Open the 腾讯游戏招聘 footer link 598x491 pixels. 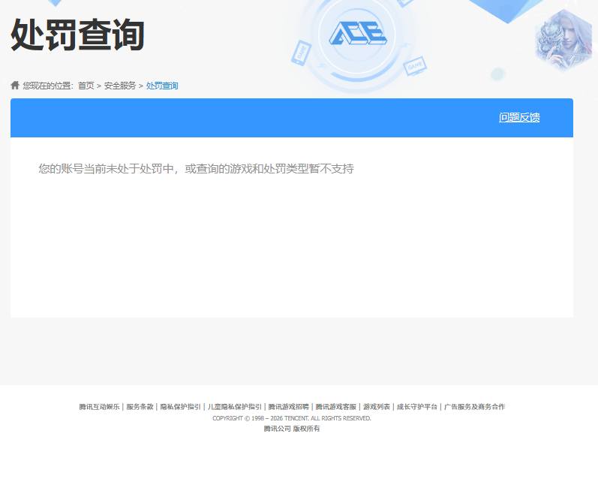point(288,407)
